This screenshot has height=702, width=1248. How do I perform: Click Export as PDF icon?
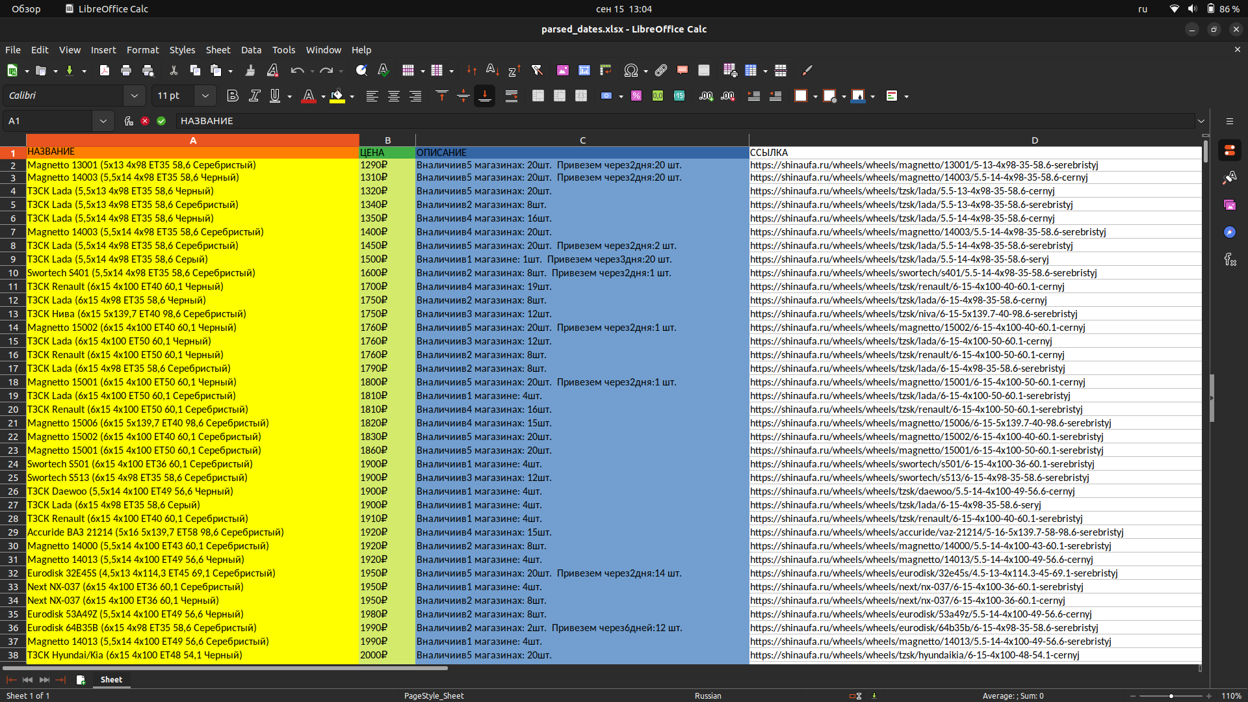[104, 71]
